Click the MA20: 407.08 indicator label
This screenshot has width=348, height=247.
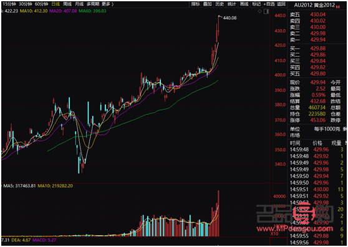click(63, 11)
